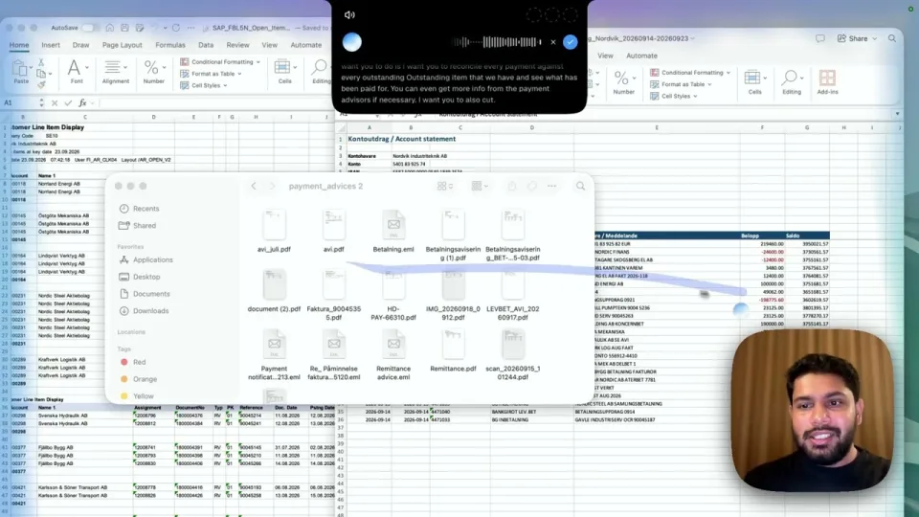Open three-dots overflow in left Excel title bar
The width and height of the screenshot is (919, 517).
click(191, 28)
